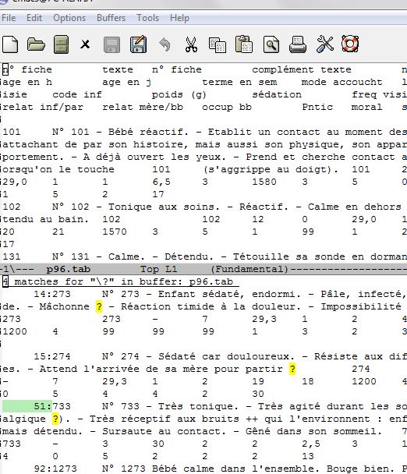The width and height of the screenshot is (407, 474).
Task: Click buffer name p96.tab in the mode line
Action: [69, 269]
